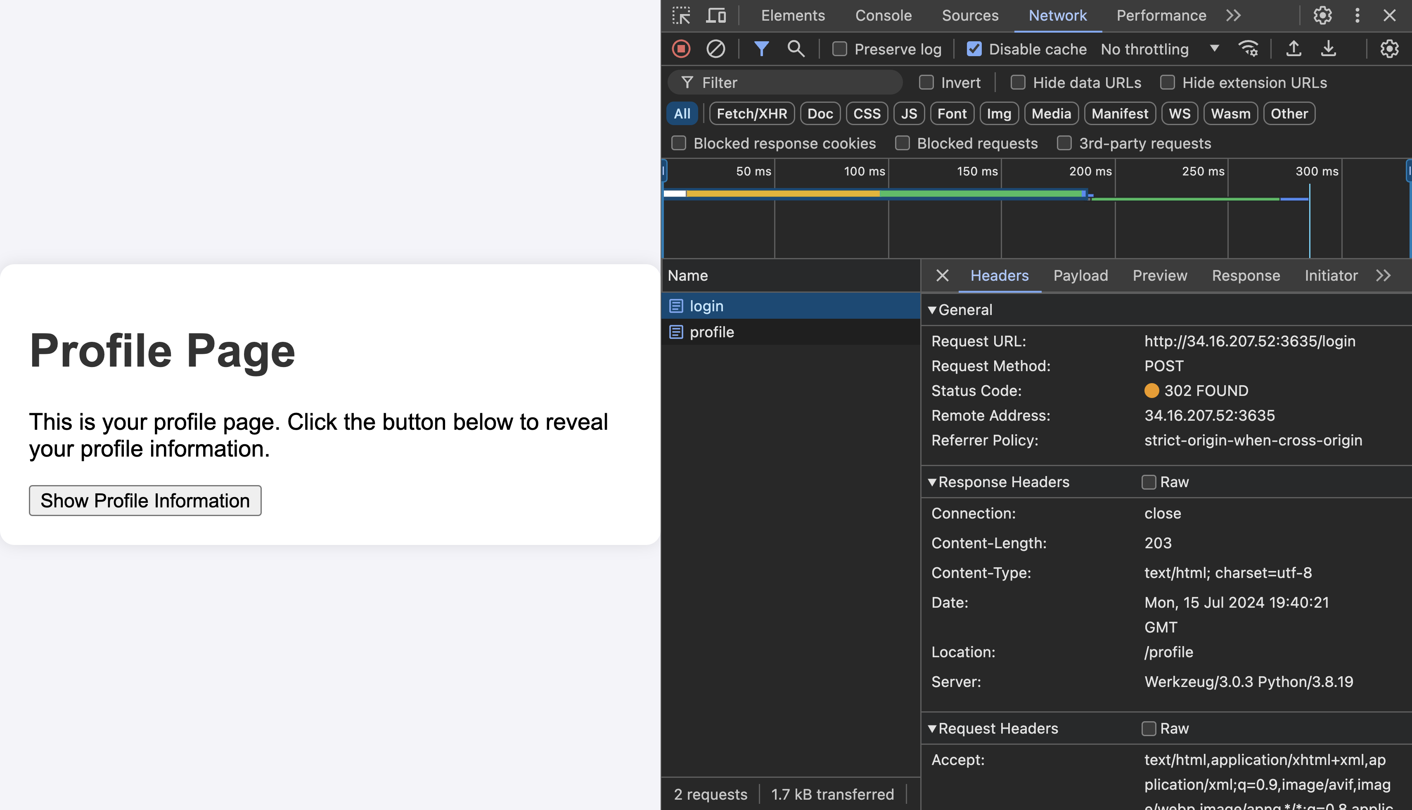
Task: Click the Filter text input
Action: (x=785, y=82)
